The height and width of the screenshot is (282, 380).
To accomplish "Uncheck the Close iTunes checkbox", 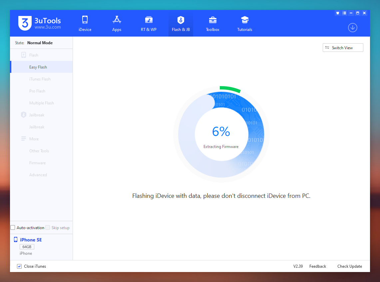I will click(19, 266).
